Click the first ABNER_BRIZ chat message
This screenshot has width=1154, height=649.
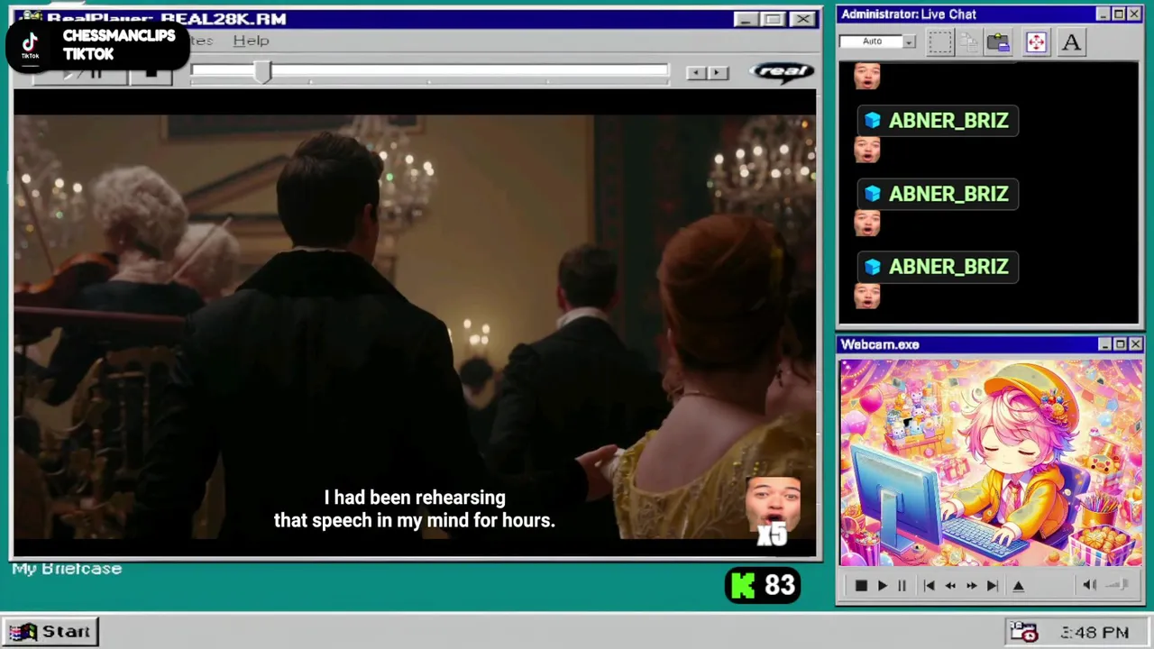tap(938, 121)
